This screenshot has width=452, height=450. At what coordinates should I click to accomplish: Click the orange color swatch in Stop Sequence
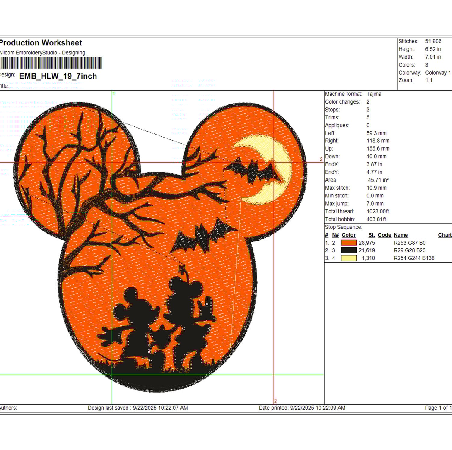click(x=349, y=243)
